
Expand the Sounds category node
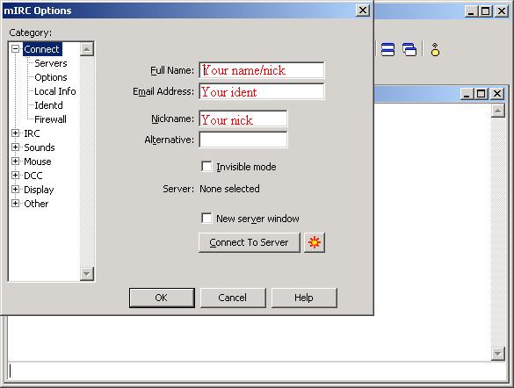(x=15, y=147)
